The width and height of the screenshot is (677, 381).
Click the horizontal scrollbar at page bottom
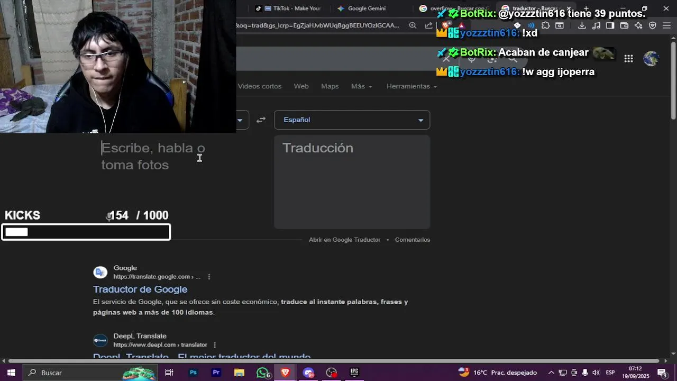point(333,361)
